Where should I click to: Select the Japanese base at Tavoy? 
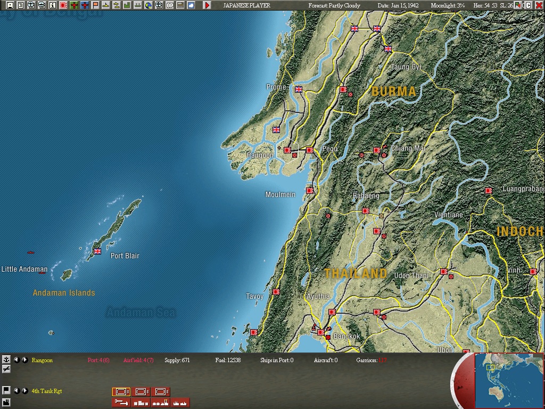pyautogui.click(x=276, y=292)
